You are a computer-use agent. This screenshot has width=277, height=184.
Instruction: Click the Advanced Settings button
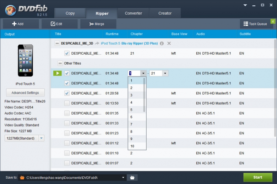pyautogui.click(x=25, y=93)
